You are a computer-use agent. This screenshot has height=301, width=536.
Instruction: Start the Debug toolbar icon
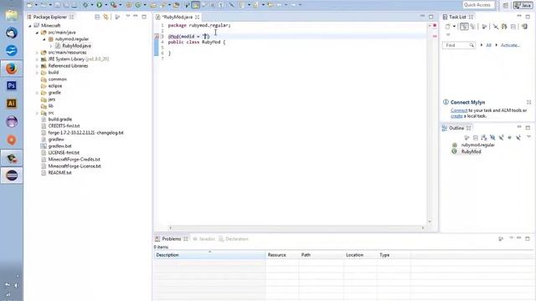[x=85, y=5]
